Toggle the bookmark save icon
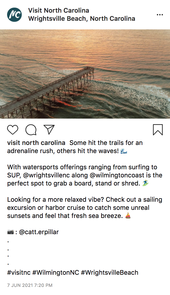Screen dimensions: 170x295 point(158,130)
